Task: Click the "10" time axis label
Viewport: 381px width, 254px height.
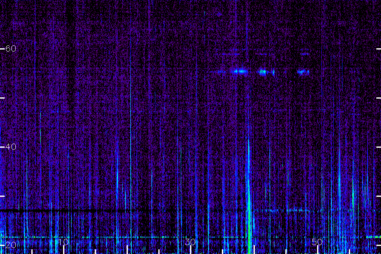Action: pyautogui.click(x=63, y=242)
